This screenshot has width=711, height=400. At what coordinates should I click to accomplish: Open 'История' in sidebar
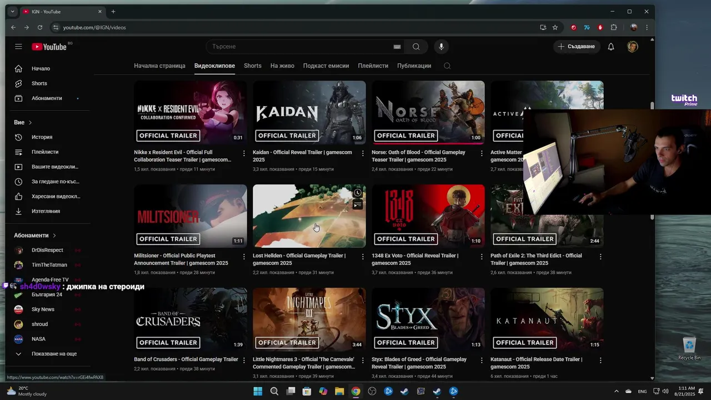(x=47, y=137)
